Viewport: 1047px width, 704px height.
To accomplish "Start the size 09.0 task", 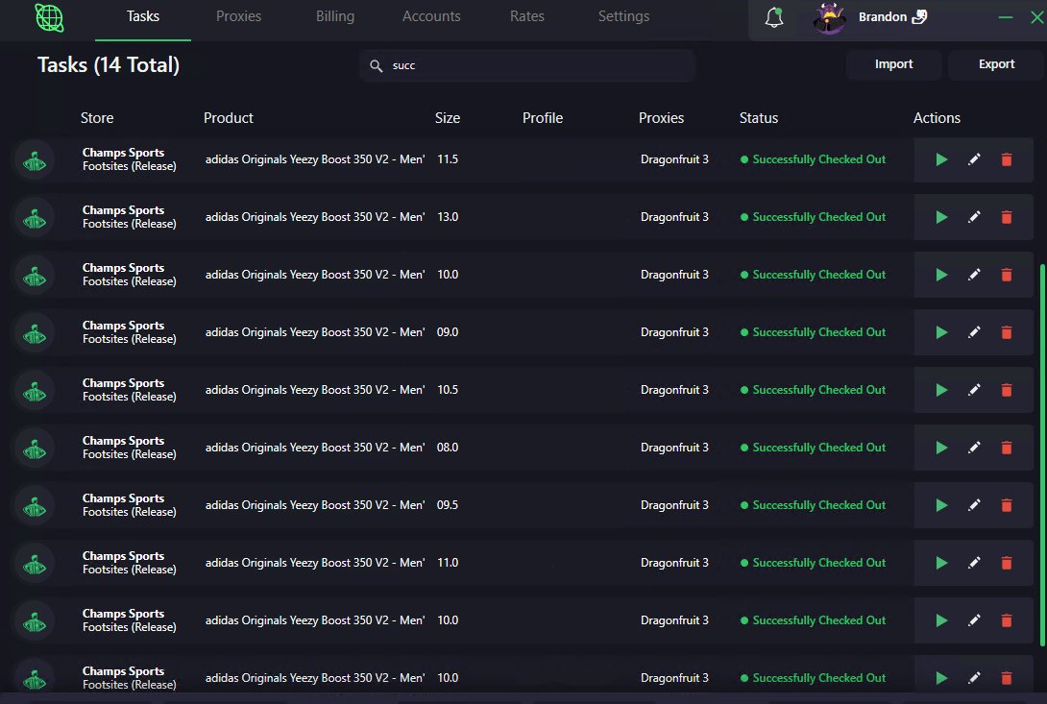I will point(941,332).
